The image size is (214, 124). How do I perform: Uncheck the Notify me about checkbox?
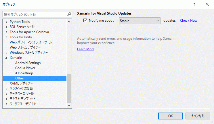(85, 21)
